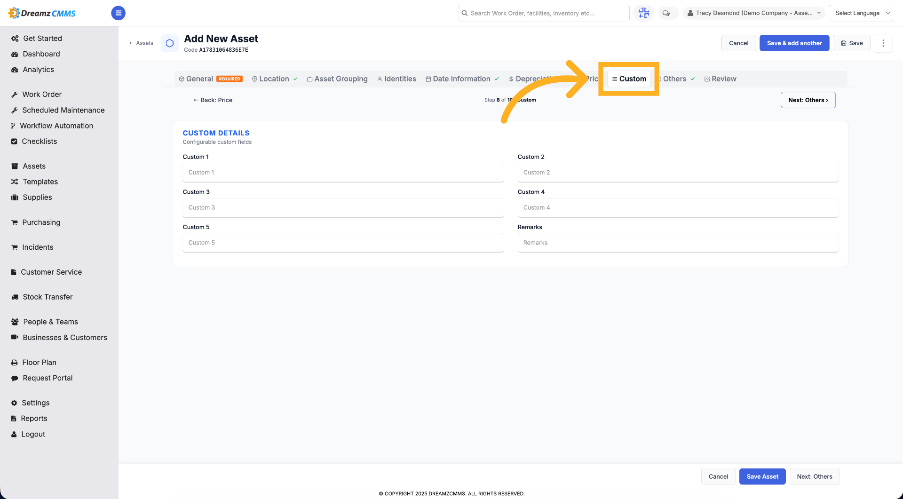
Task: Click the Remarks input field
Action: coord(678,243)
